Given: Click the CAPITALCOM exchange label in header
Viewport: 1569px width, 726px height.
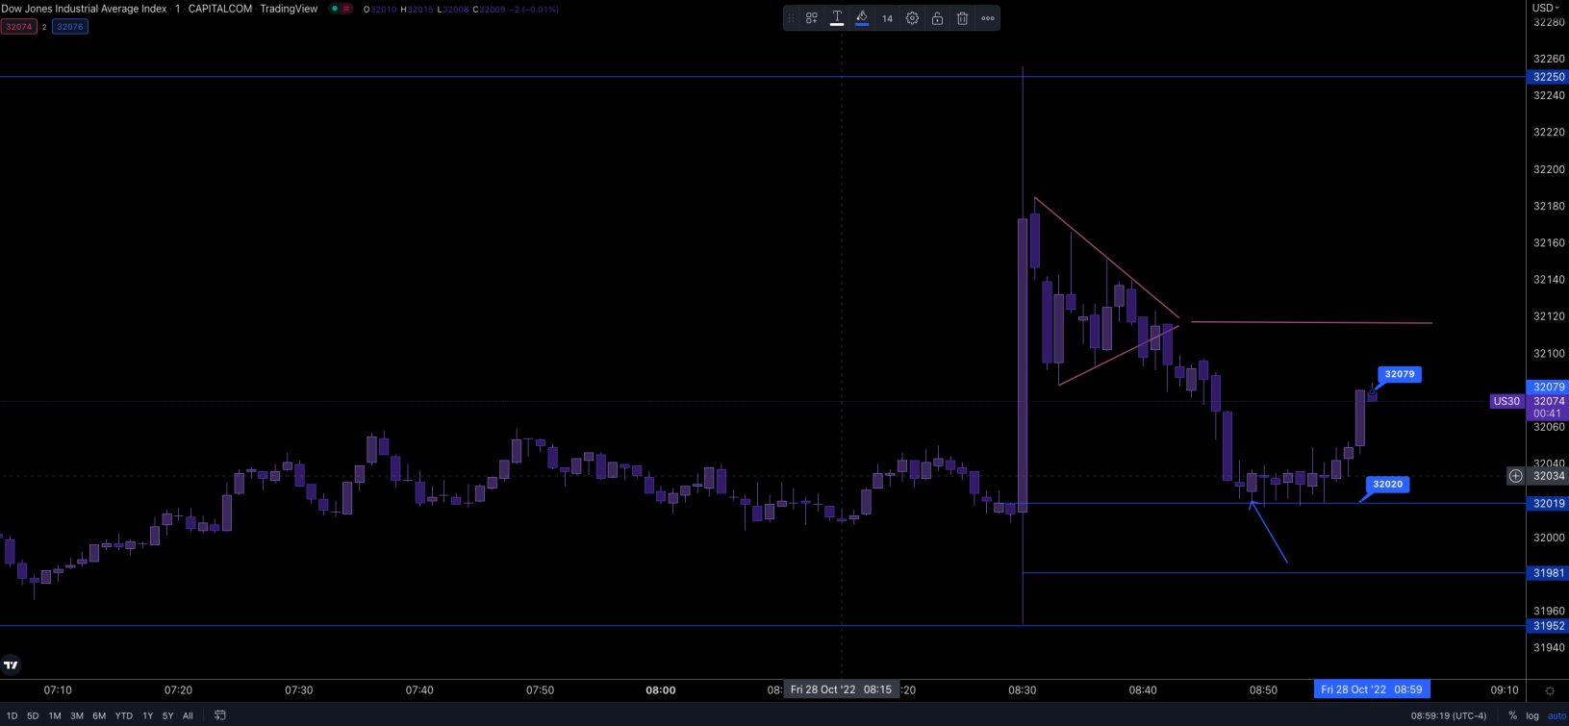Looking at the screenshot, I should 220,9.
